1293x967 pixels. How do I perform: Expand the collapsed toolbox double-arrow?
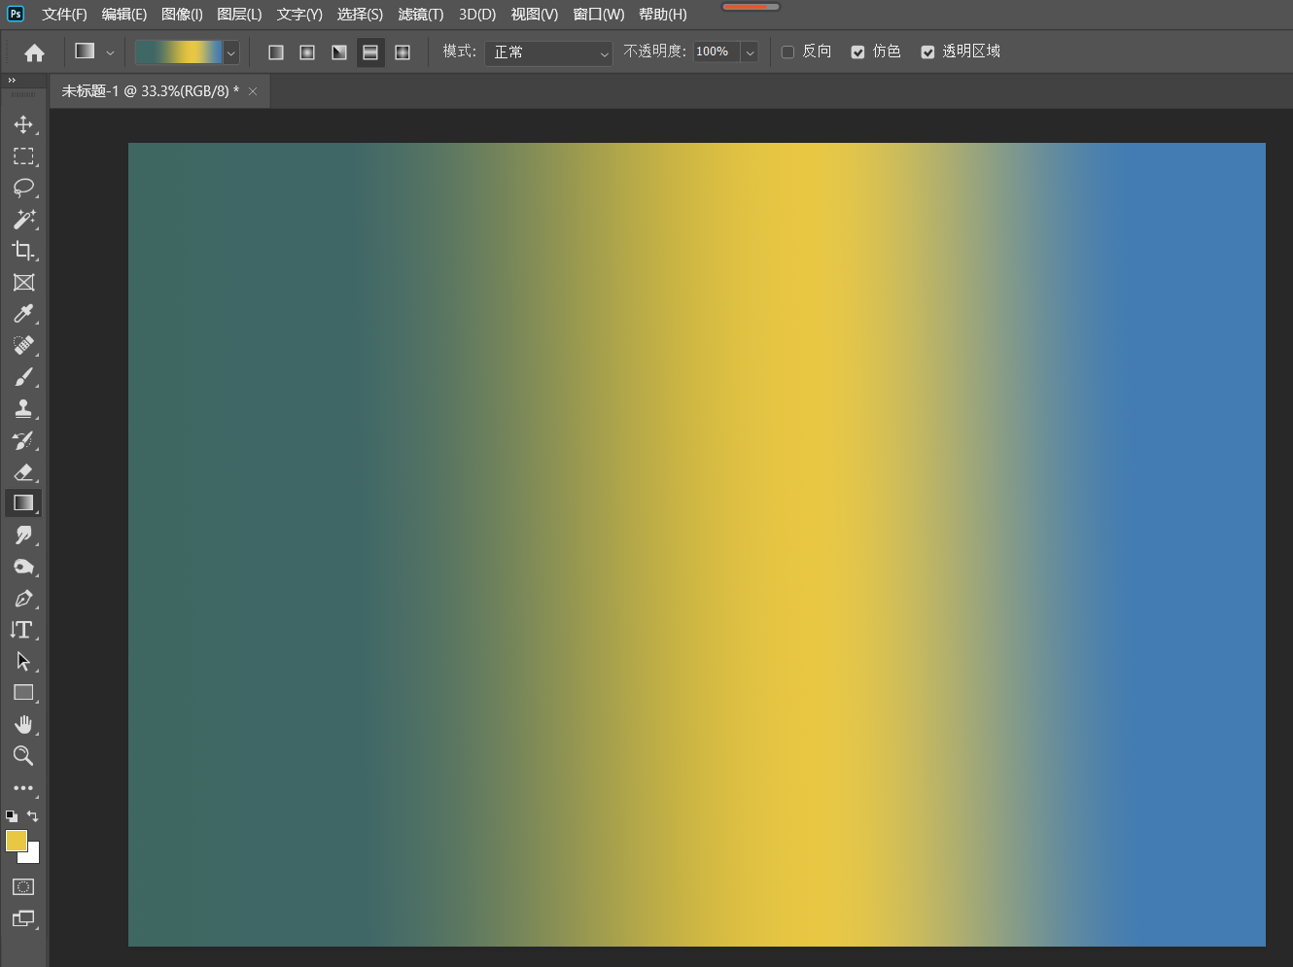(x=12, y=81)
